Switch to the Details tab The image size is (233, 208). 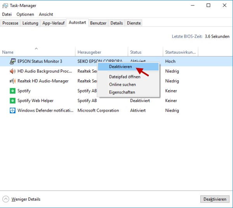pyautogui.click(x=116, y=23)
